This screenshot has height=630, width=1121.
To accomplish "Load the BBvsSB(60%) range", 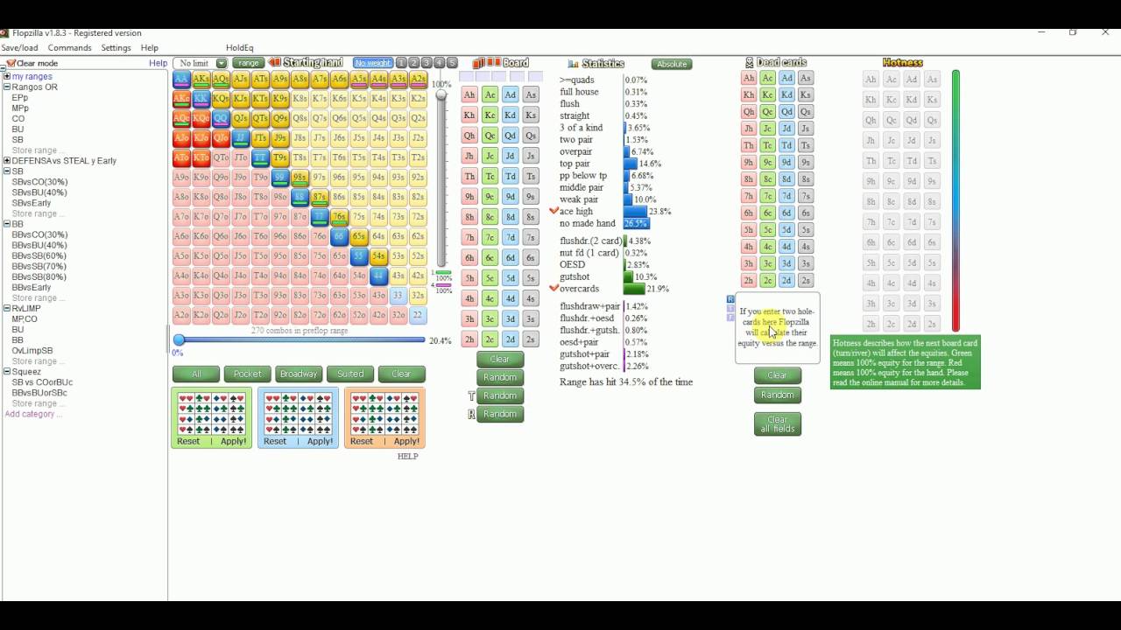I will [39, 255].
